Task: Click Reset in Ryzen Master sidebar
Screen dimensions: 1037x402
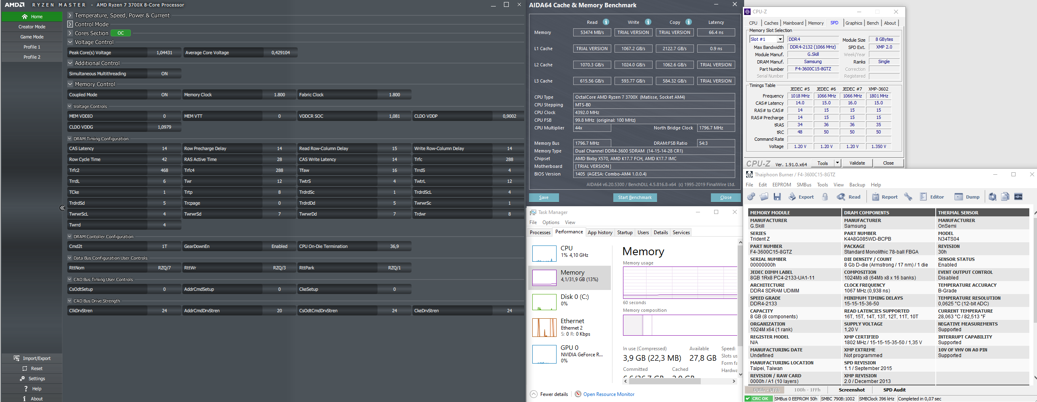Action: (x=32, y=368)
